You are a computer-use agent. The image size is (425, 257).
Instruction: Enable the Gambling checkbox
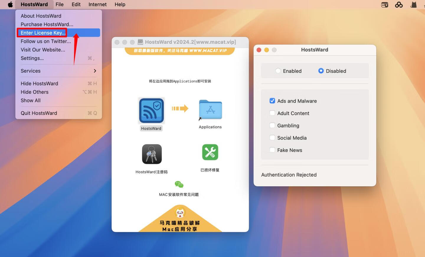coord(272,125)
